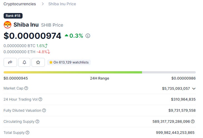Click the 24 Hour Trading Vol label
Viewport: 203px width, 138px height.
click(x=21, y=99)
